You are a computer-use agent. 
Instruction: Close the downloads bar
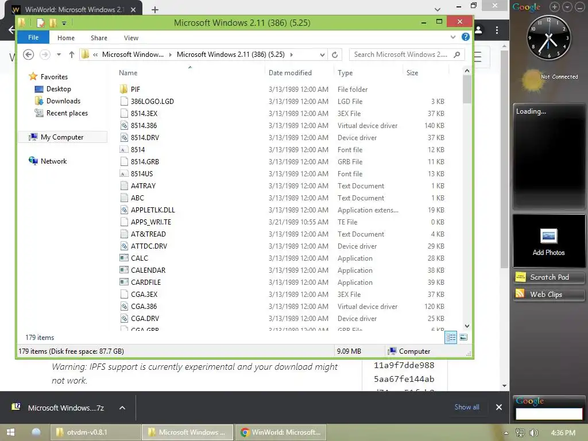coord(499,407)
